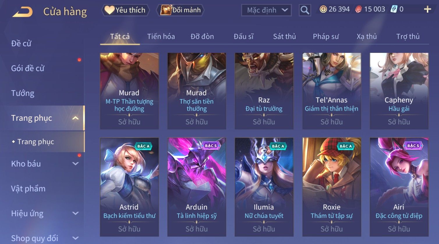Switch to the Tiến hóa tab
439x244 pixels.
tap(161, 36)
